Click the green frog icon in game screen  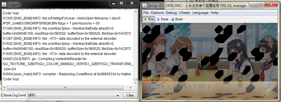[x=265, y=94]
